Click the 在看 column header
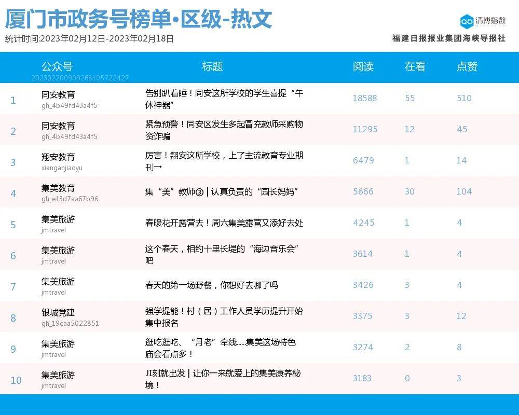Viewport: 519px width, 415px height. coord(415,66)
